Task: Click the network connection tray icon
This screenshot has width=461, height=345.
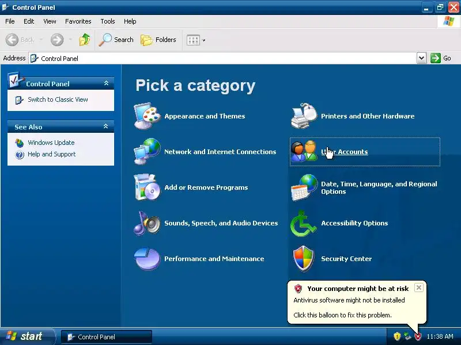Action: click(407, 336)
